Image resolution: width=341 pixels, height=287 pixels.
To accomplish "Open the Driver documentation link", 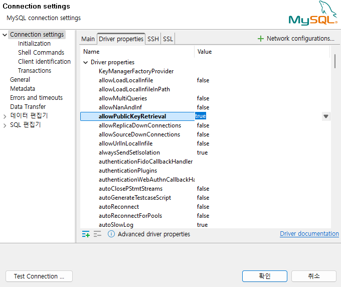I will 309,234.
